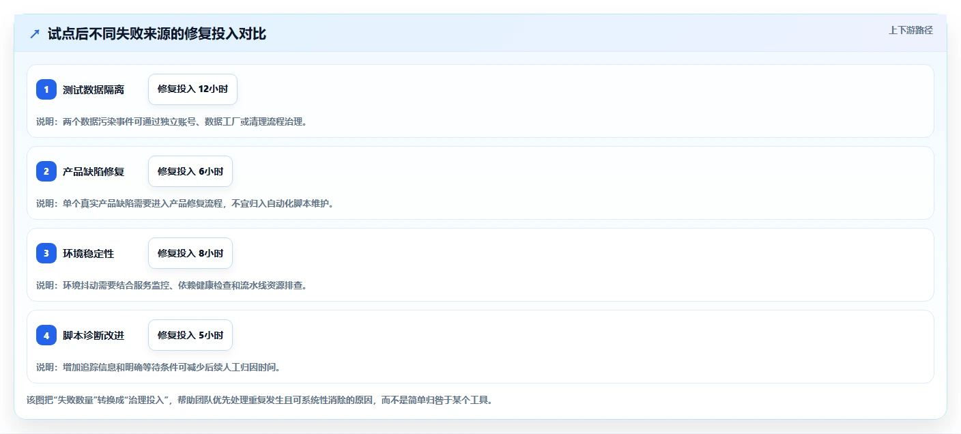Click the description starting 两个数据污染事件
This screenshot has width=961, height=434.
(171, 121)
